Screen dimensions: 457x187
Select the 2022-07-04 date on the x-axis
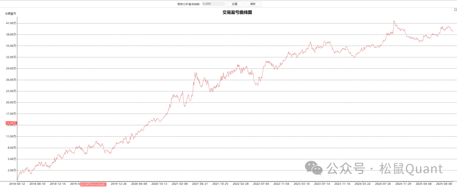(x=261, y=184)
